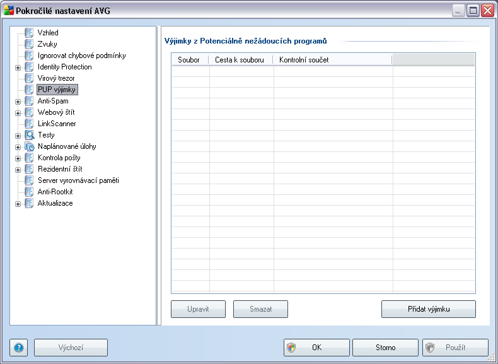Screen dimensions: 498x364
Task: Click the icon beside Vzhled
Action: pyautogui.click(x=29, y=33)
